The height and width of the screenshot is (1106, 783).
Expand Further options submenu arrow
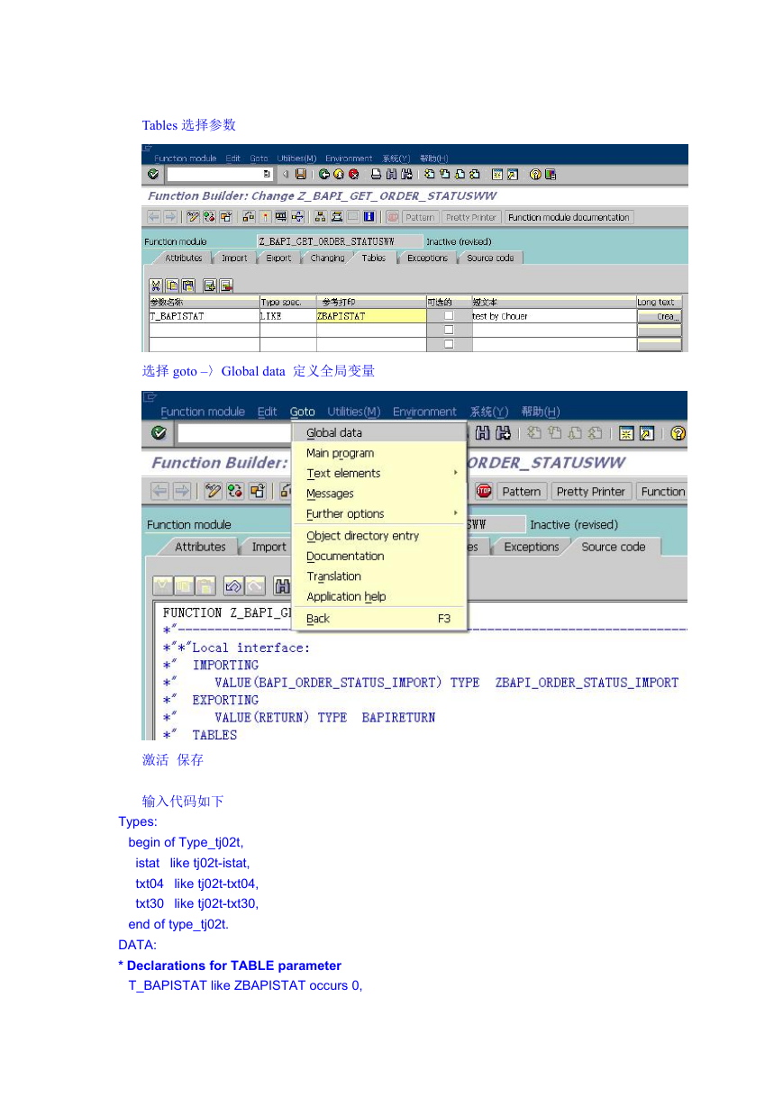(x=456, y=513)
